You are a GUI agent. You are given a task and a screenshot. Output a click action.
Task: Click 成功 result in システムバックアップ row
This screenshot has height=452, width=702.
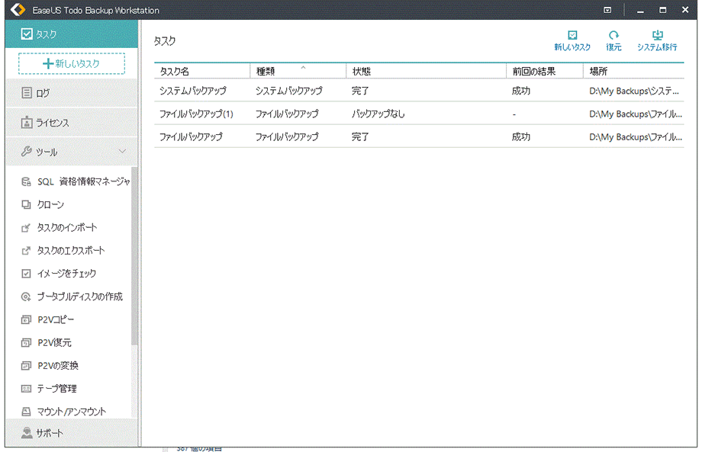click(x=520, y=91)
